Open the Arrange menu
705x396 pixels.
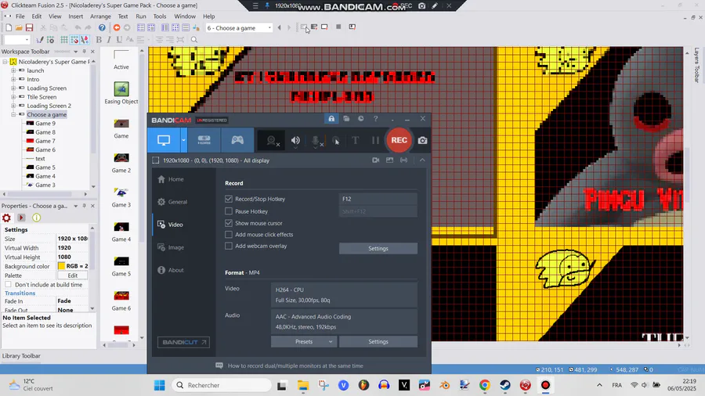100,16
